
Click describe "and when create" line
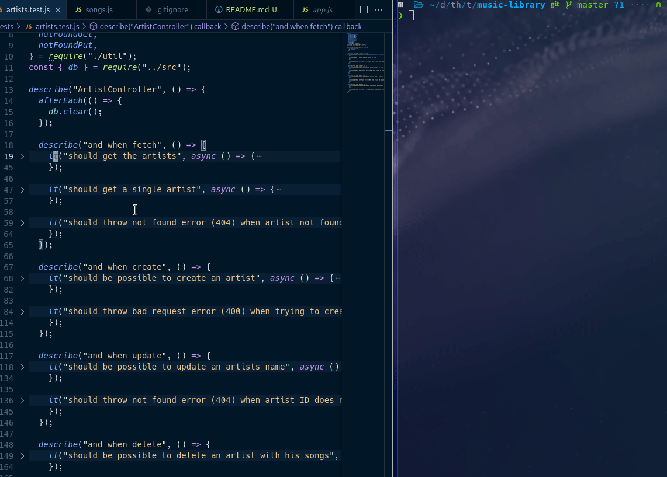click(x=125, y=267)
